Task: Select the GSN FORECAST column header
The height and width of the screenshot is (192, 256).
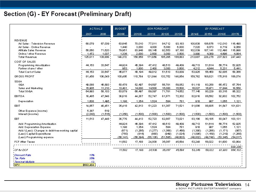Action: point(158,29)
